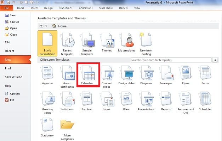Open the Design slides templates
The width and height of the screenshot is (222, 141).
point(126,75)
